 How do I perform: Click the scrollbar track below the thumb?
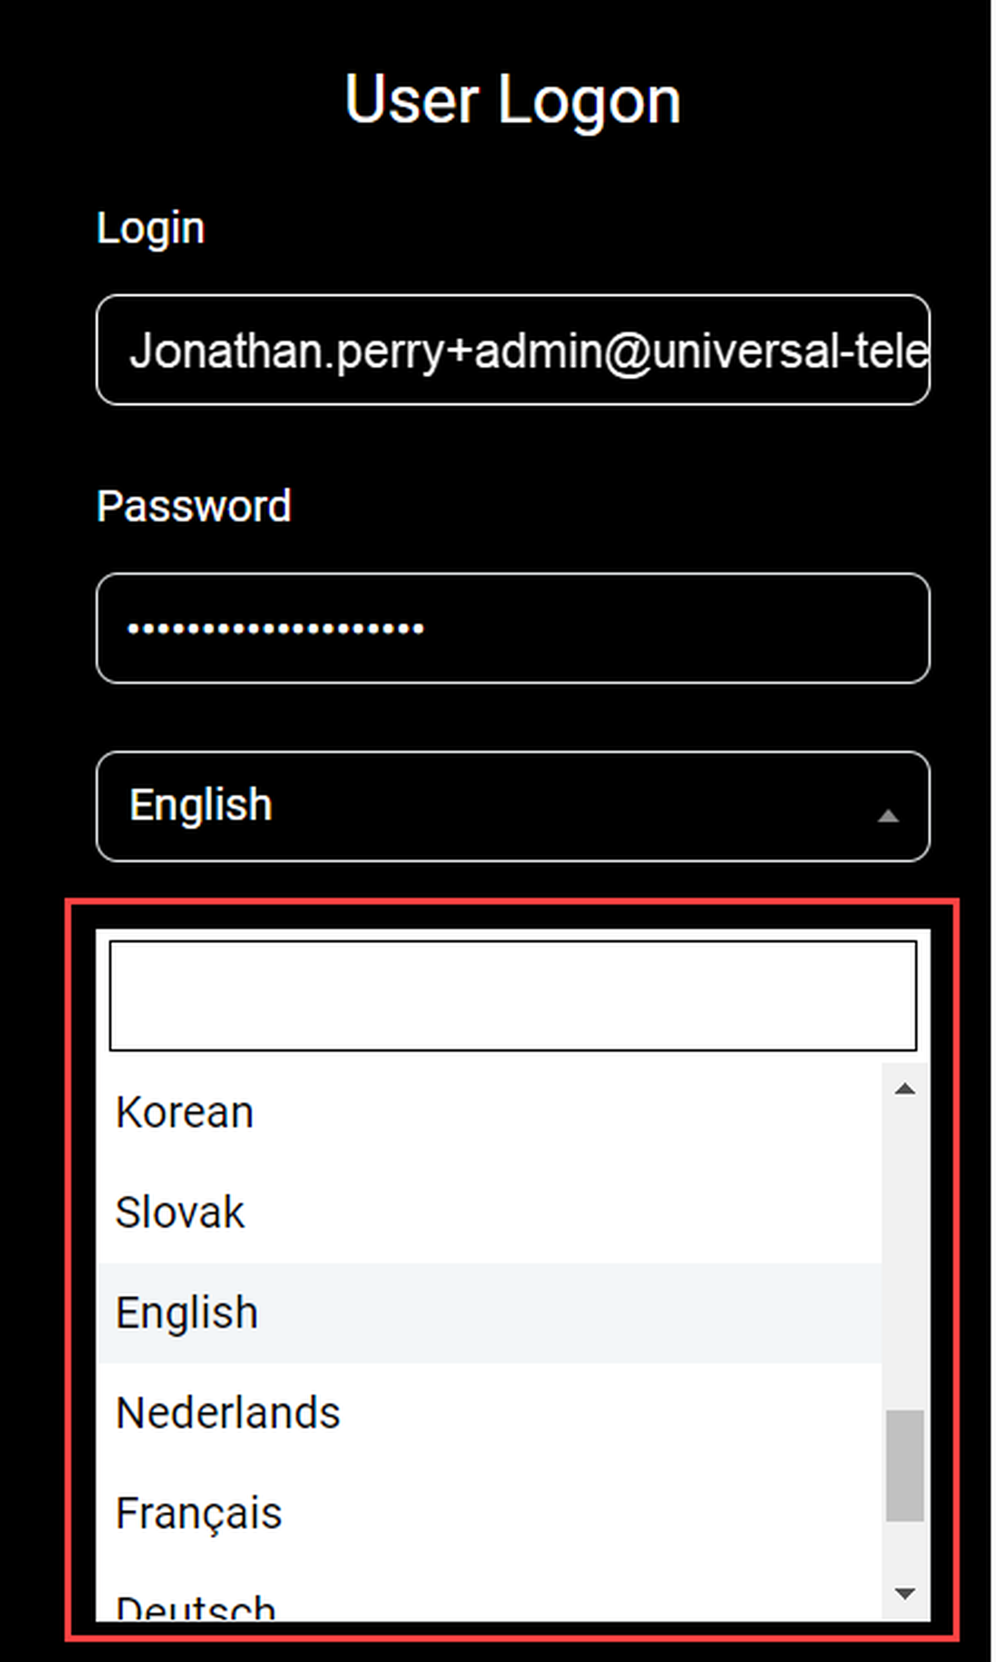(x=905, y=1546)
